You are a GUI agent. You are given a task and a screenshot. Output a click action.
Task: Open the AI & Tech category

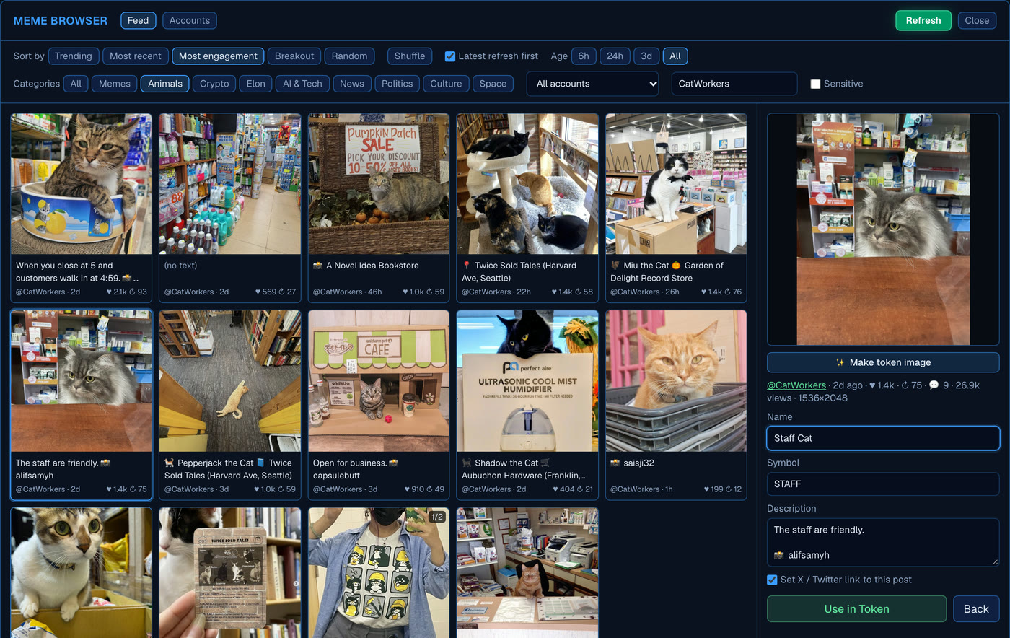pyautogui.click(x=302, y=84)
